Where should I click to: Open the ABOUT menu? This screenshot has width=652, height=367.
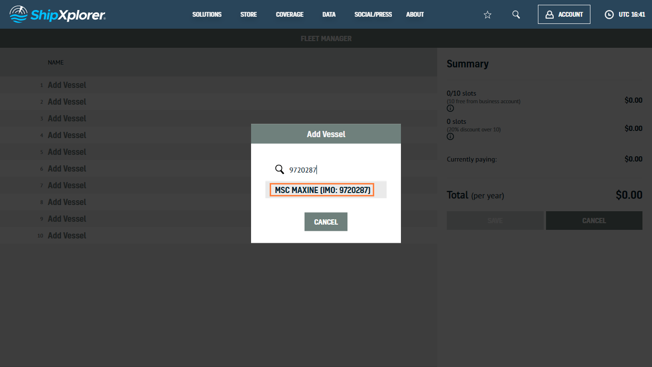pos(415,14)
